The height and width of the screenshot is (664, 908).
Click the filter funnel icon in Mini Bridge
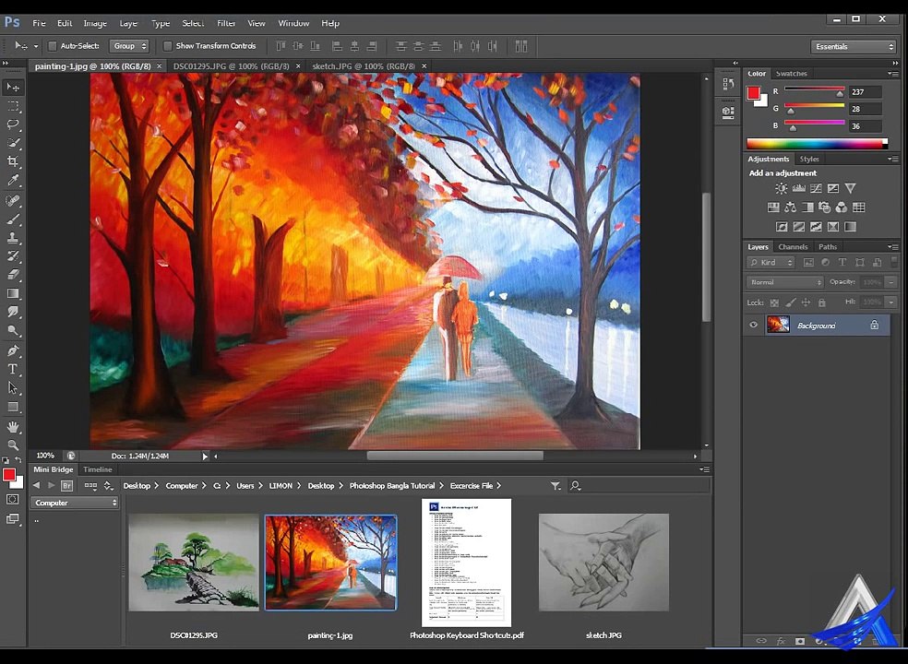pos(556,486)
